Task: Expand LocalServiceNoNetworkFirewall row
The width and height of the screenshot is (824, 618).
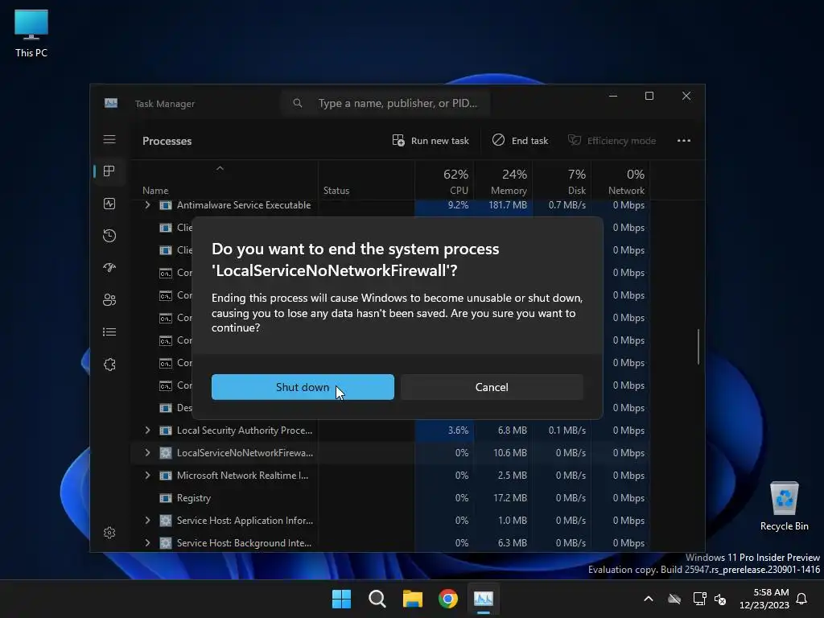Action: [x=148, y=452]
